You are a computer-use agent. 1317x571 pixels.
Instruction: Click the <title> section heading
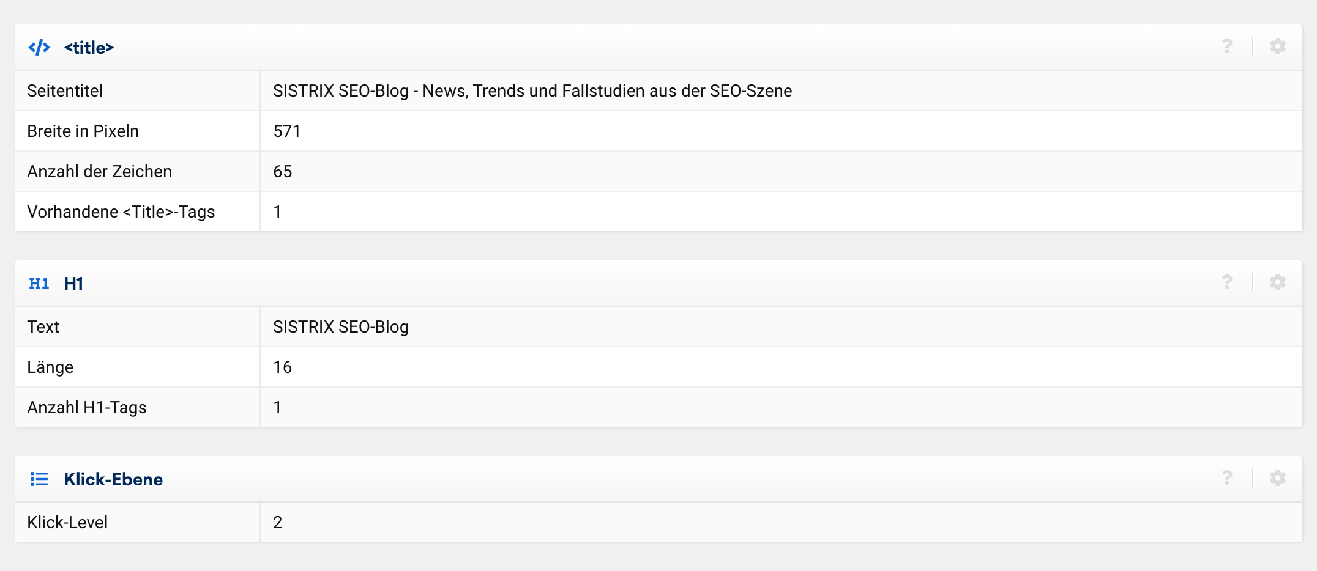tap(89, 48)
